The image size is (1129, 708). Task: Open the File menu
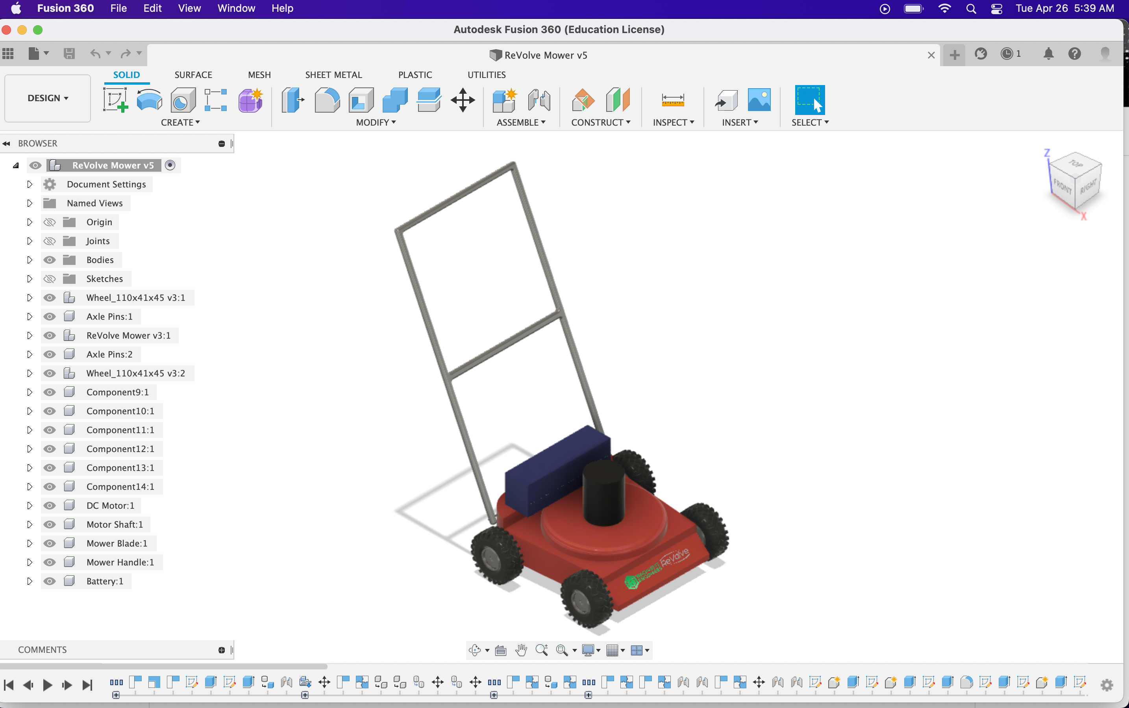(118, 8)
